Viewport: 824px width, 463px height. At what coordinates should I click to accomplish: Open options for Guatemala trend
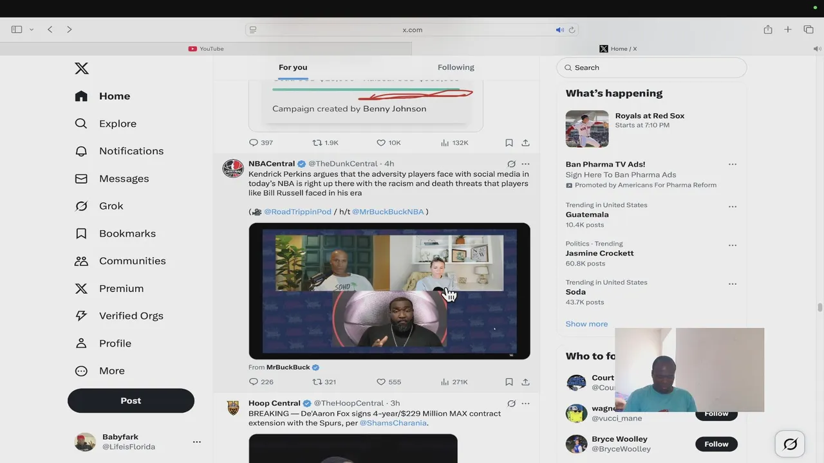click(x=732, y=207)
